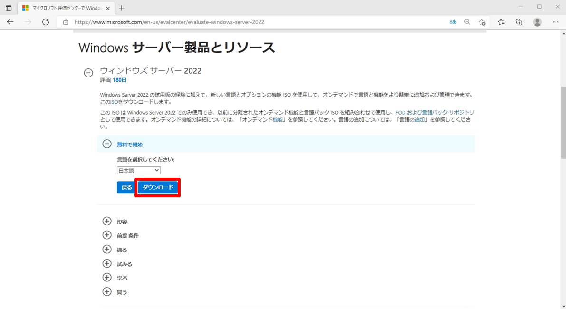Collapse the ウィンドウズ サーバー 2022 section
Screen dimensions: 566x309
(88, 73)
